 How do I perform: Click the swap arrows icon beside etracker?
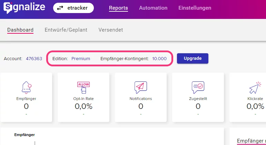(x=60, y=8)
